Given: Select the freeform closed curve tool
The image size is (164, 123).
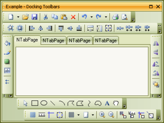Looking at the screenshot, I should click(x=98, y=103).
